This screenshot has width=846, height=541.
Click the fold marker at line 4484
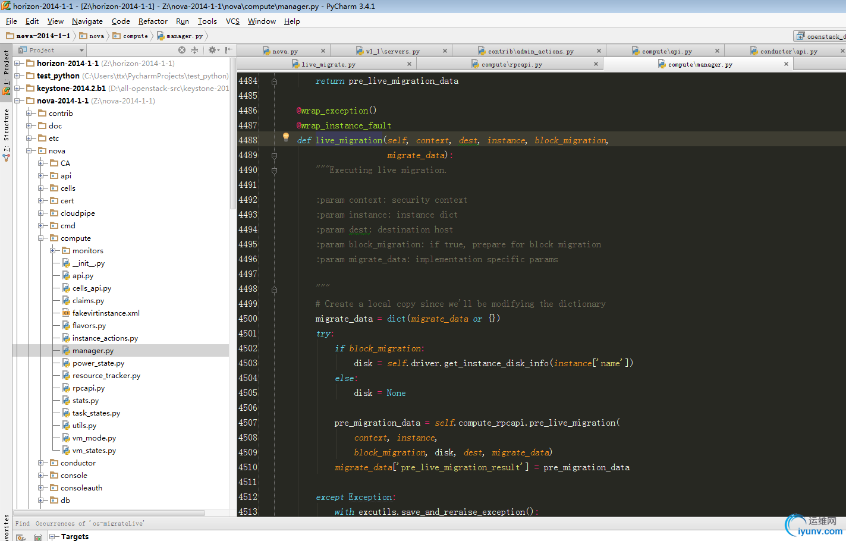(274, 81)
